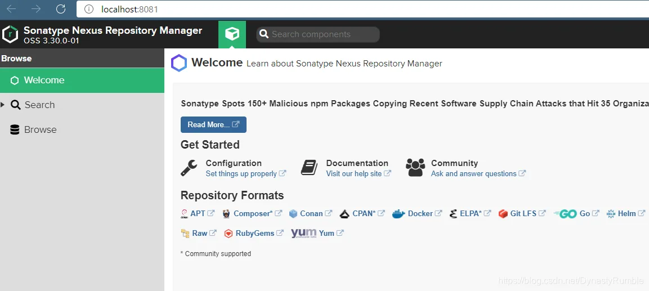
Task: Click the Community people icon
Action: (415, 168)
